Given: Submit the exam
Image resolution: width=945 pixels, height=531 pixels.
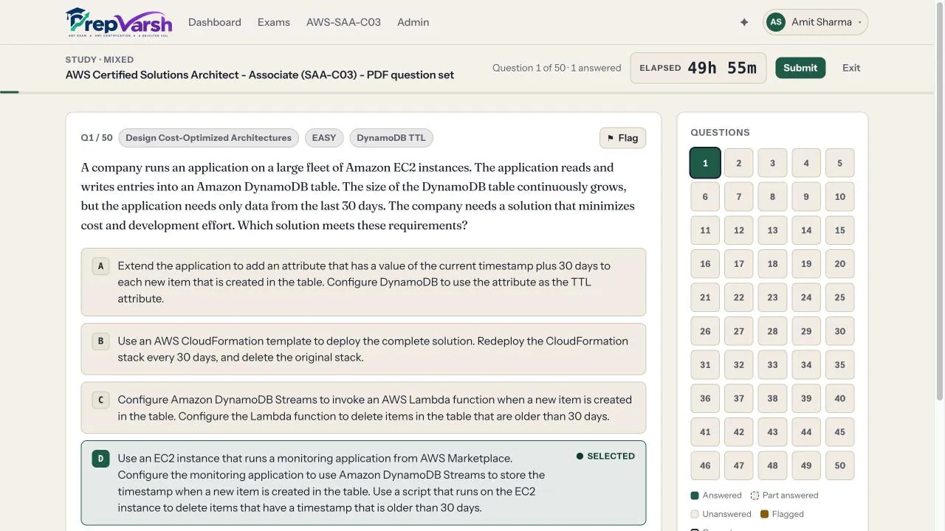Looking at the screenshot, I should (x=800, y=68).
